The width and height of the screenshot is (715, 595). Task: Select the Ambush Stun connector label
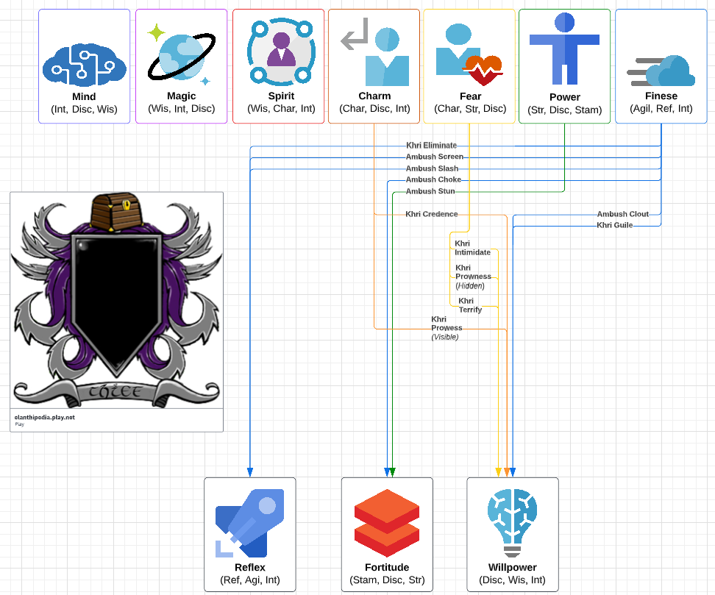tap(430, 191)
